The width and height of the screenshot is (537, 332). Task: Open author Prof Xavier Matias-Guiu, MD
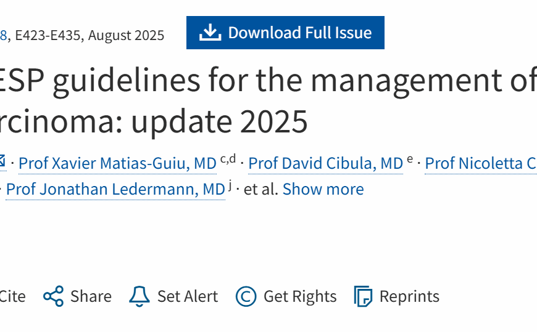coord(117,163)
